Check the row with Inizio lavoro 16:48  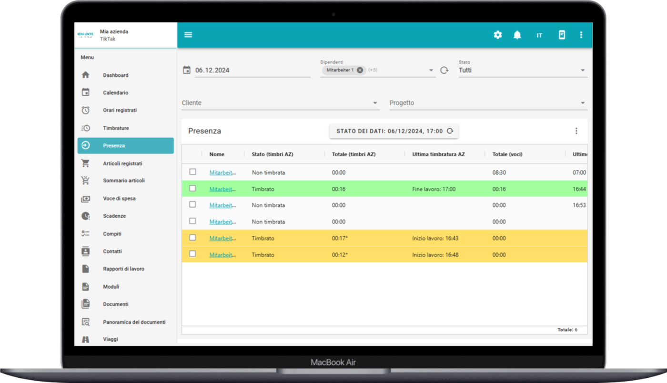pyautogui.click(x=192, y=254)
